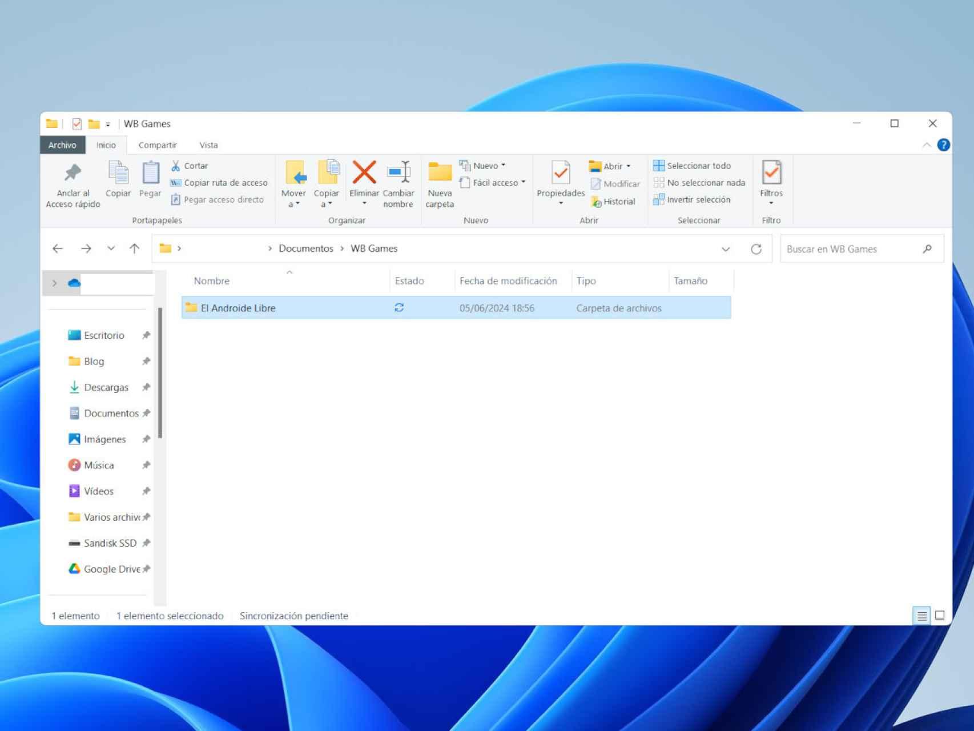Sort by the Estado column header
The image size is (974, 731).
(422, 281)
